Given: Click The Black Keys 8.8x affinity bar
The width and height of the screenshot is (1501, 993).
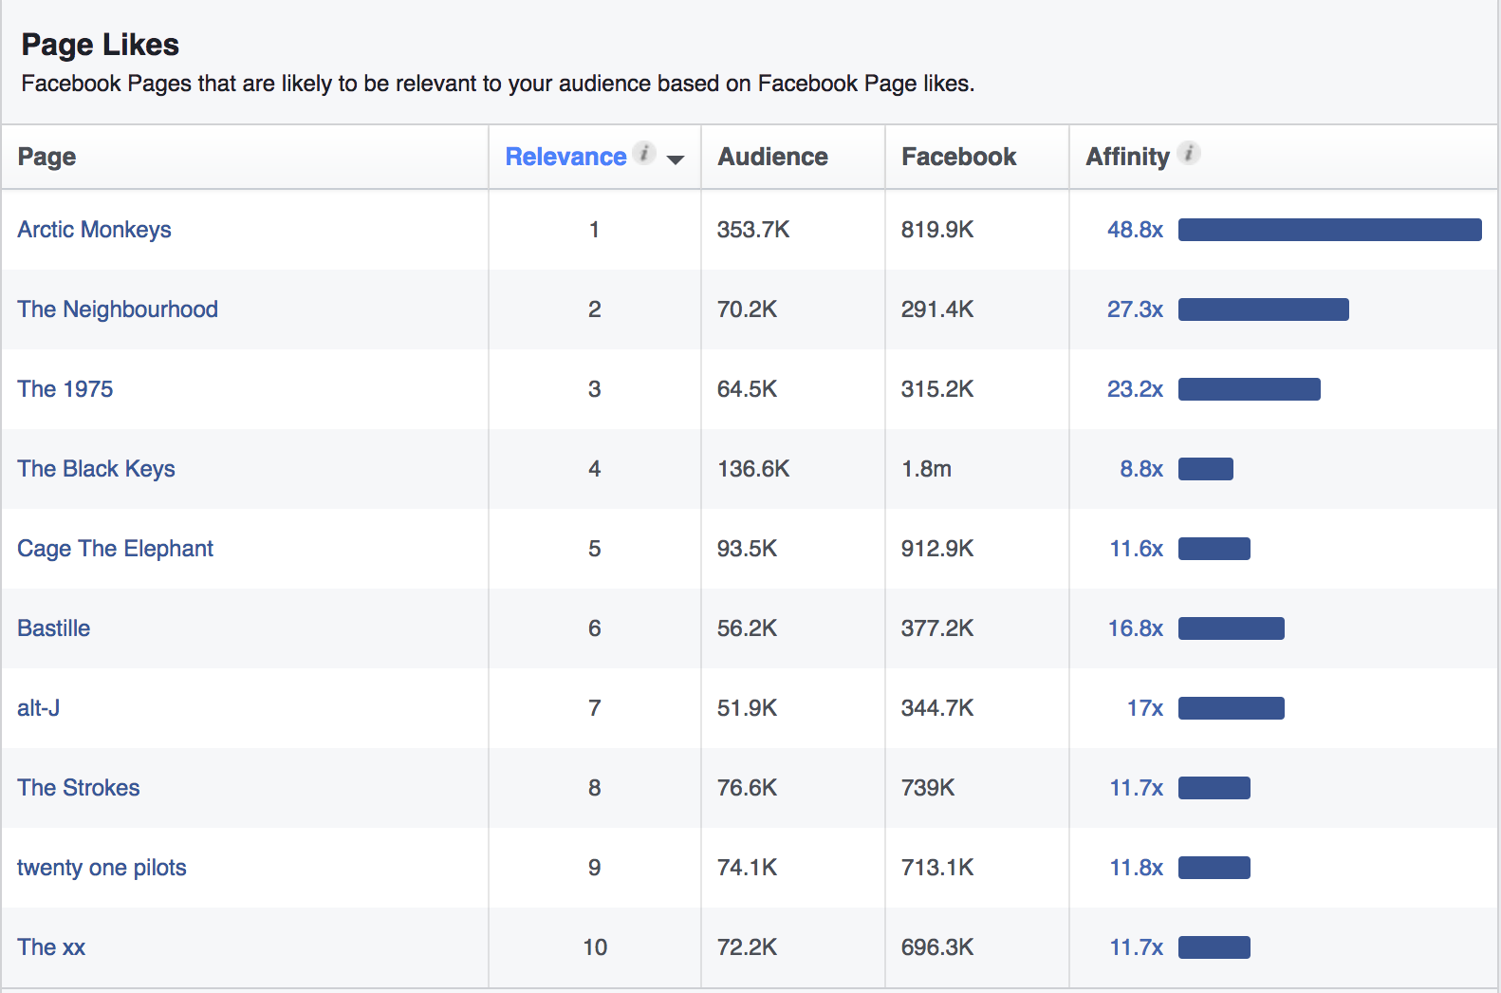Looking at the screenshot, I should [x=1205, y=469].
